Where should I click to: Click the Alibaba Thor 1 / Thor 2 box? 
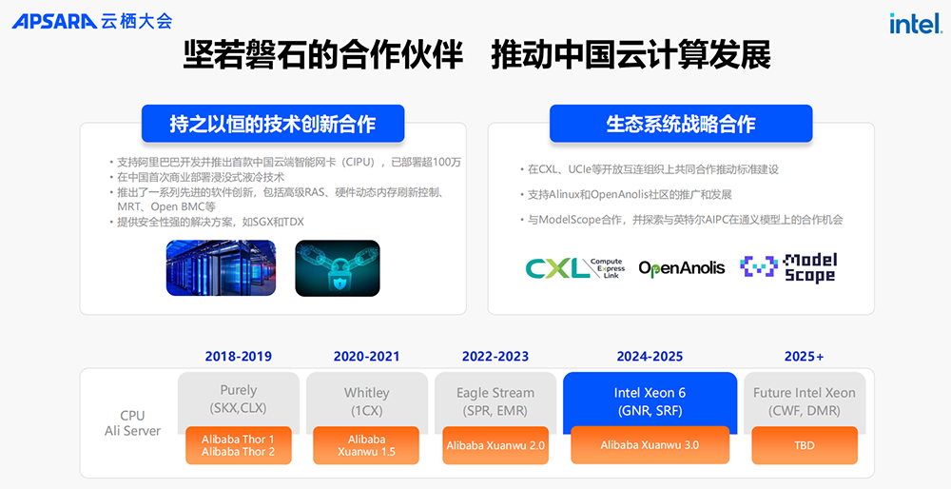pos(238,445)
